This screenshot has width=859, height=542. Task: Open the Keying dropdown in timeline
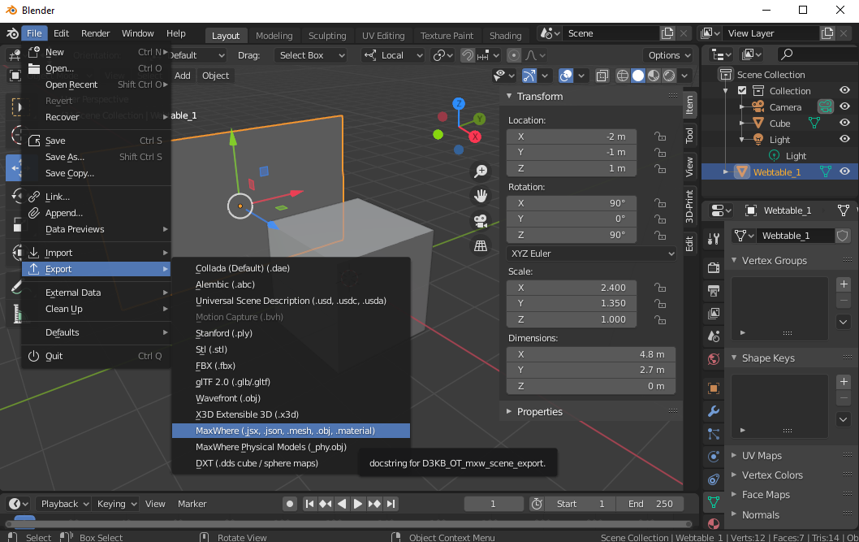[116, 504]
